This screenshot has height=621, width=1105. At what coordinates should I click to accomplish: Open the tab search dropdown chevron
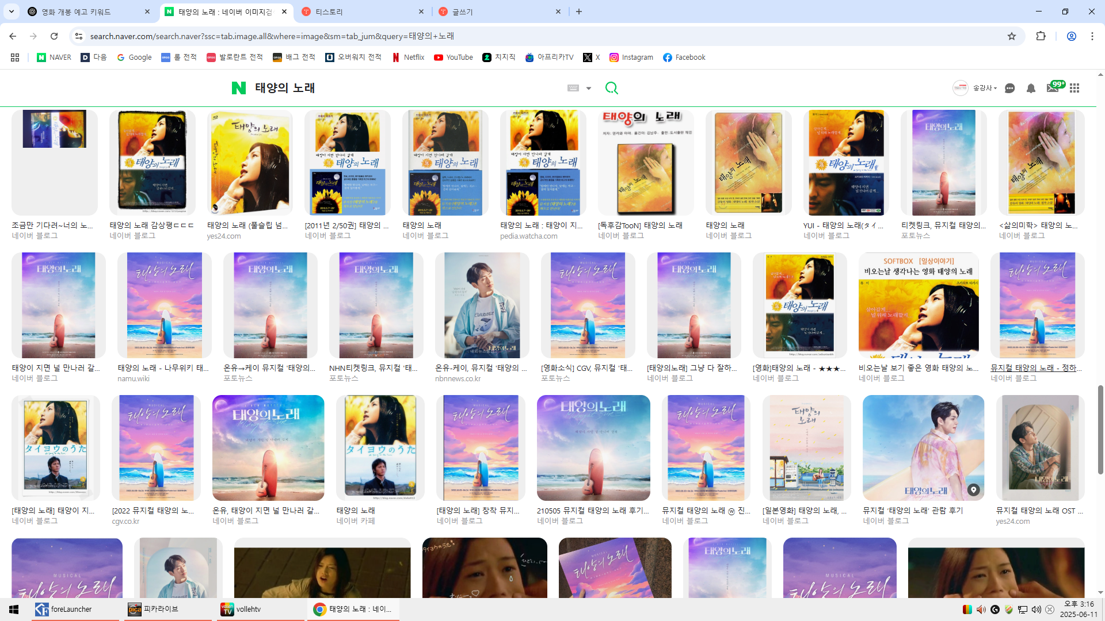tap(12, 11)
